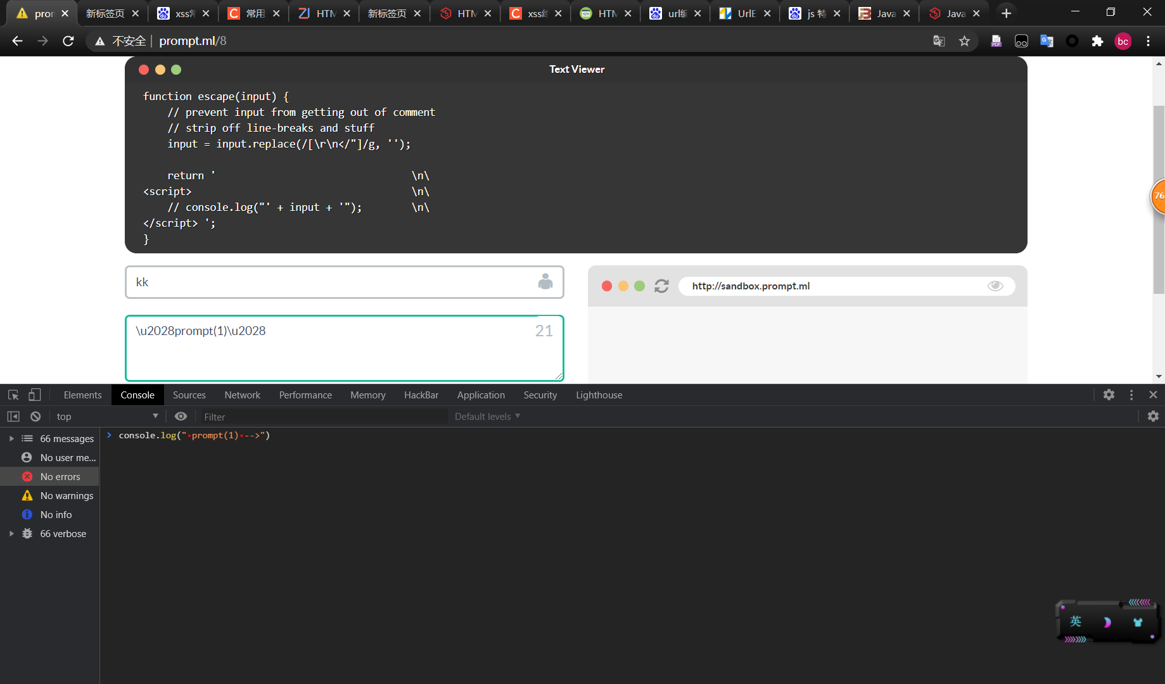
Task: Click the goggles extension icon
Action: point(1021,41)
